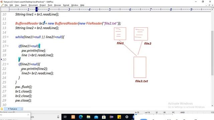This screenshot has height=120, width=214.
Task: Click the document tab overflow button
Action: (22, 109)
